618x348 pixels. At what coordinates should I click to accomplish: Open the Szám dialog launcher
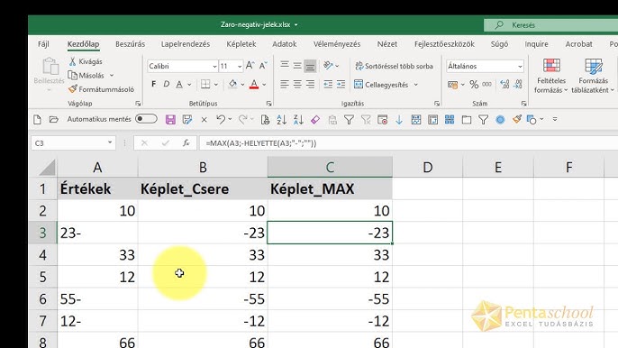pyautogui.click(x=523, y=104)
